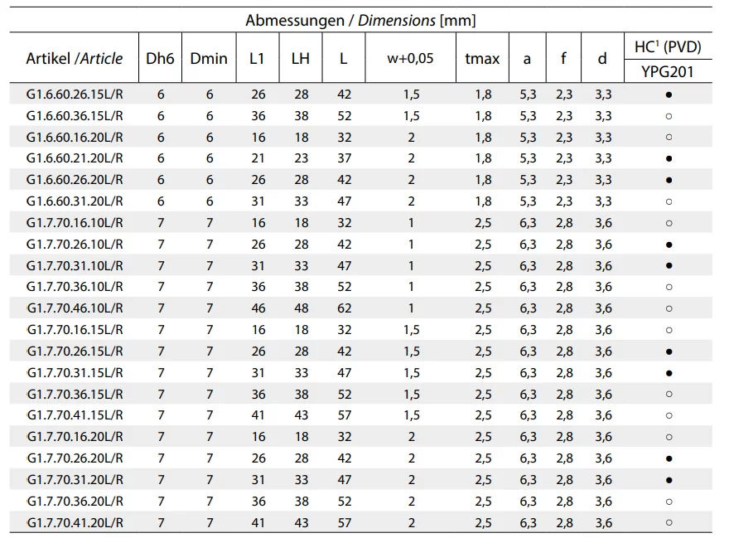
Task: Click empty circle for G1.7.70.41.20L/R
Action: [x=669, y=522]
